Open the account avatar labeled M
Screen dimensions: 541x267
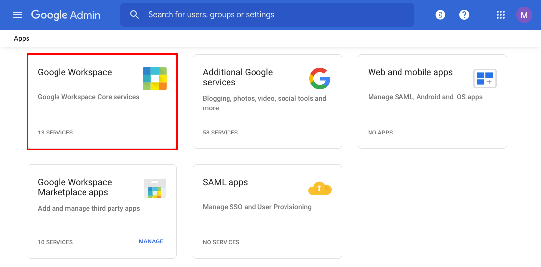[524, 15]
